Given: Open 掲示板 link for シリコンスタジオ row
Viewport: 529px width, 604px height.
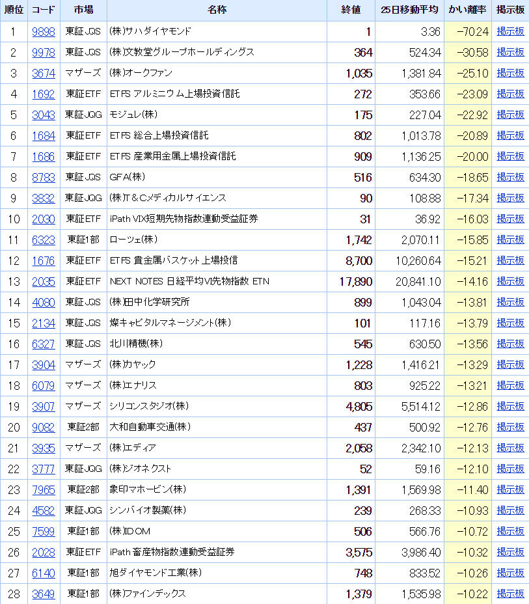Looking at the screenshot, I should pos(511,406).
